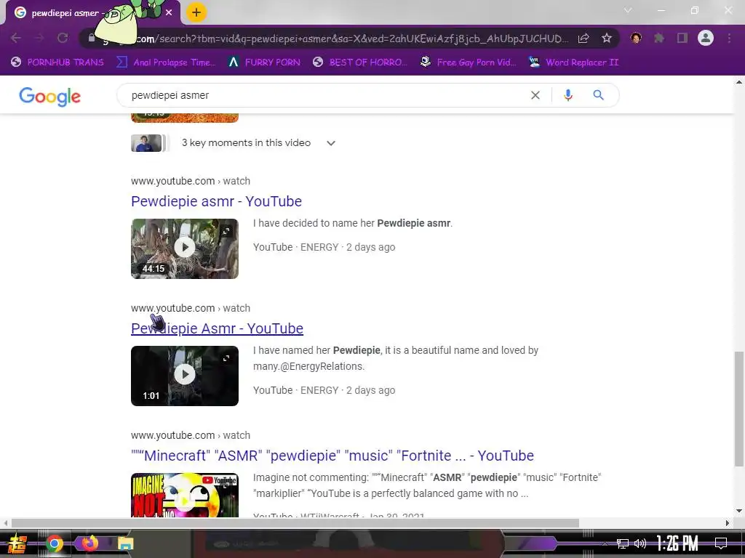This screenshot has height=558, width=745.
Task: Click the horizontal scrollbar left arrow
Action: click(5, 523)
